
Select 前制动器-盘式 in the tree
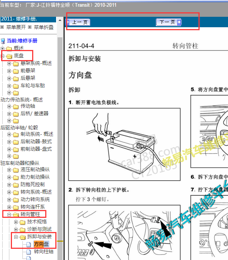[x=36, y=149]
